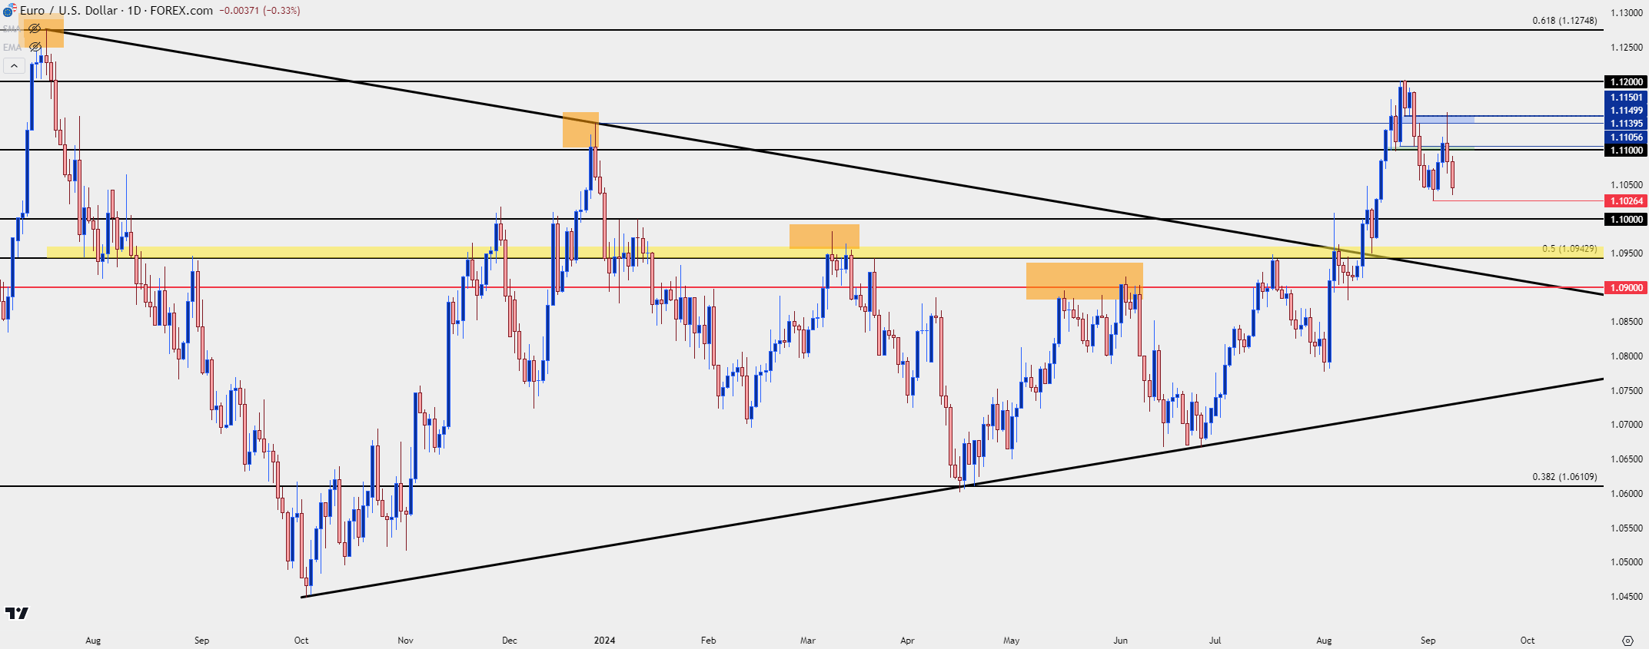Click the 2024 label on time axis
The image size is (1649, 649).
[604, 641]
